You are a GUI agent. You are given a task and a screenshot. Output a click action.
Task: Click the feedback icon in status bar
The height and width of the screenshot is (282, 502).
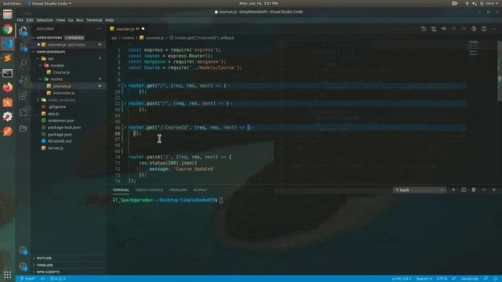[486, 279]
